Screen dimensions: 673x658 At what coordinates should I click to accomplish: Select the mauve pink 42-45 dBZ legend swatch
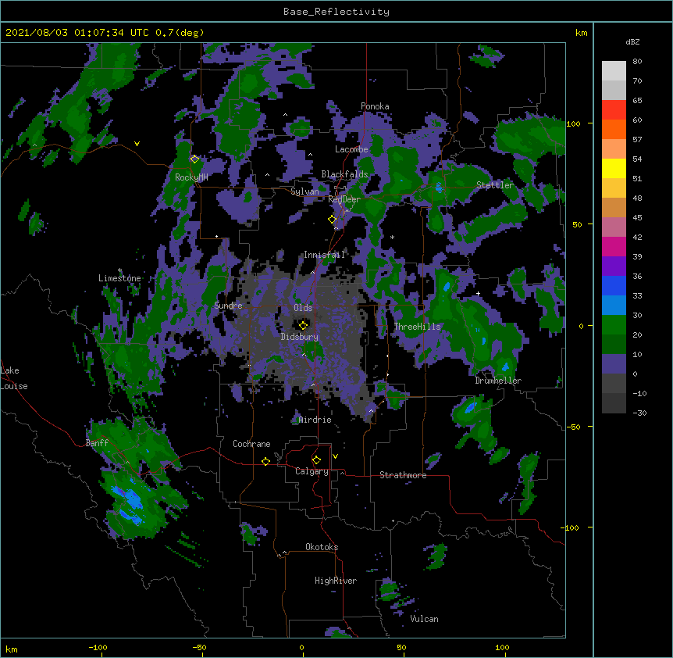(x=614, y=227)
